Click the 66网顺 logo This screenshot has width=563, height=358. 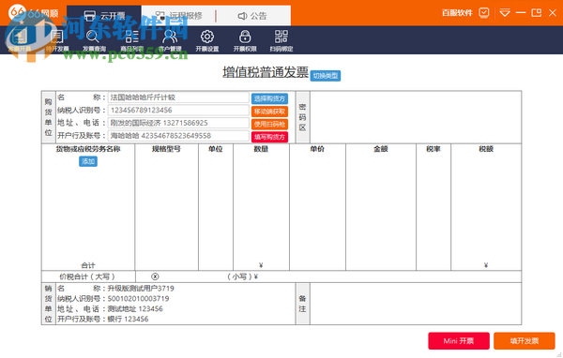pyautogui.click(x=34, y=13)
